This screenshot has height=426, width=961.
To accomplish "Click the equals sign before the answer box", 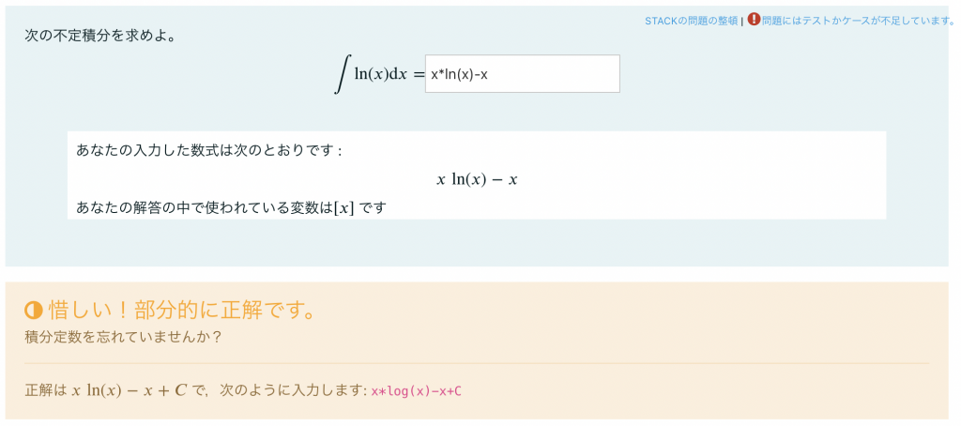I will click(x=418, y=75).
